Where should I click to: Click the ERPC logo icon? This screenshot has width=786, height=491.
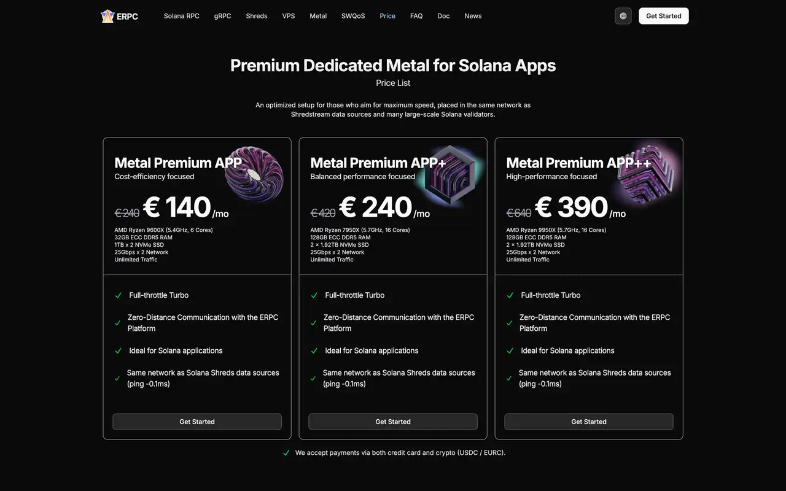click(109, 16)
